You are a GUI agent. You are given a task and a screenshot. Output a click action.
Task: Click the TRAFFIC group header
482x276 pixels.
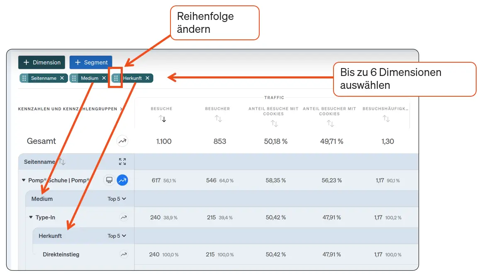tap(274, 98)
